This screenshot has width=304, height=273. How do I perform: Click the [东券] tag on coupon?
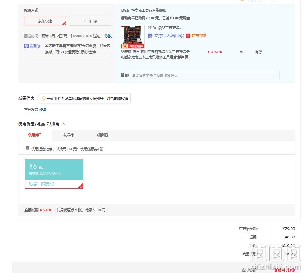coord(34,184)
